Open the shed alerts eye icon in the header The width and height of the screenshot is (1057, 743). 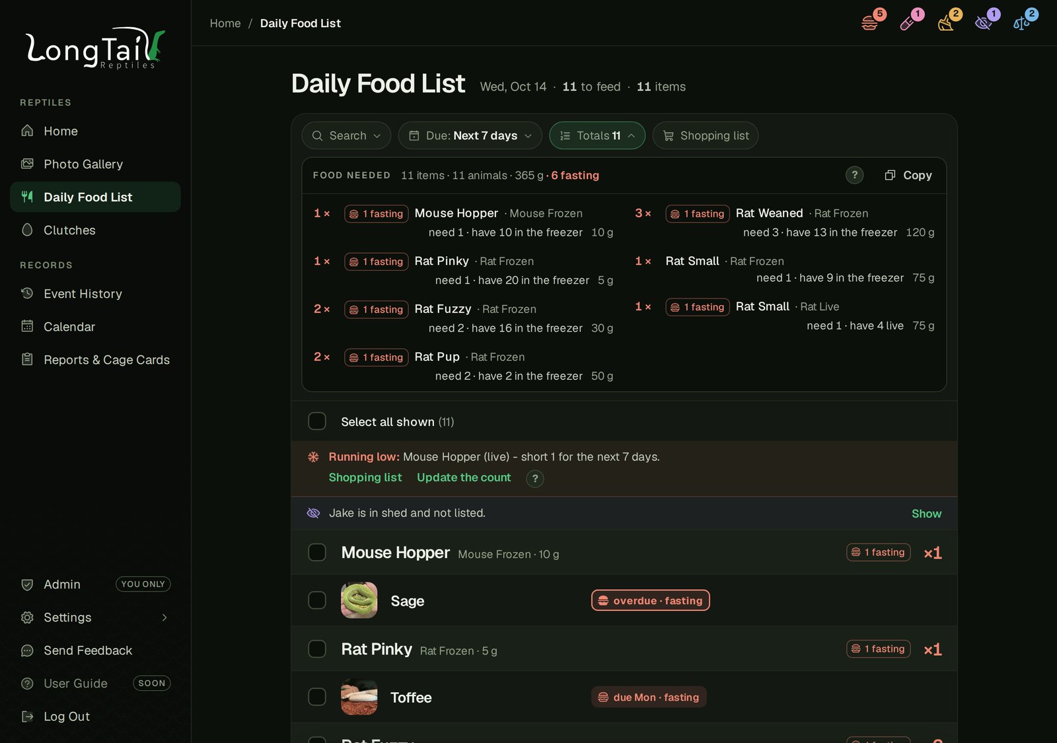(984, 23)
